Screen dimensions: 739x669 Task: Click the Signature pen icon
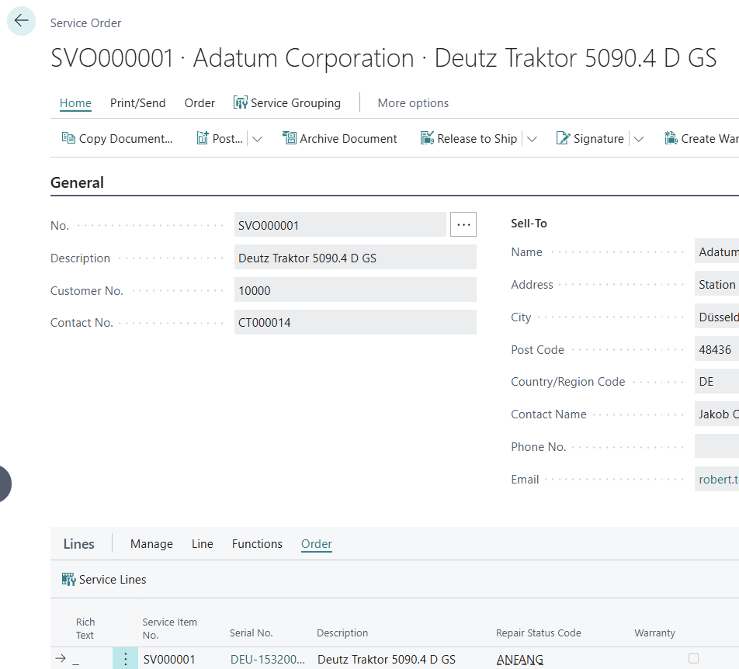(564, 139)
